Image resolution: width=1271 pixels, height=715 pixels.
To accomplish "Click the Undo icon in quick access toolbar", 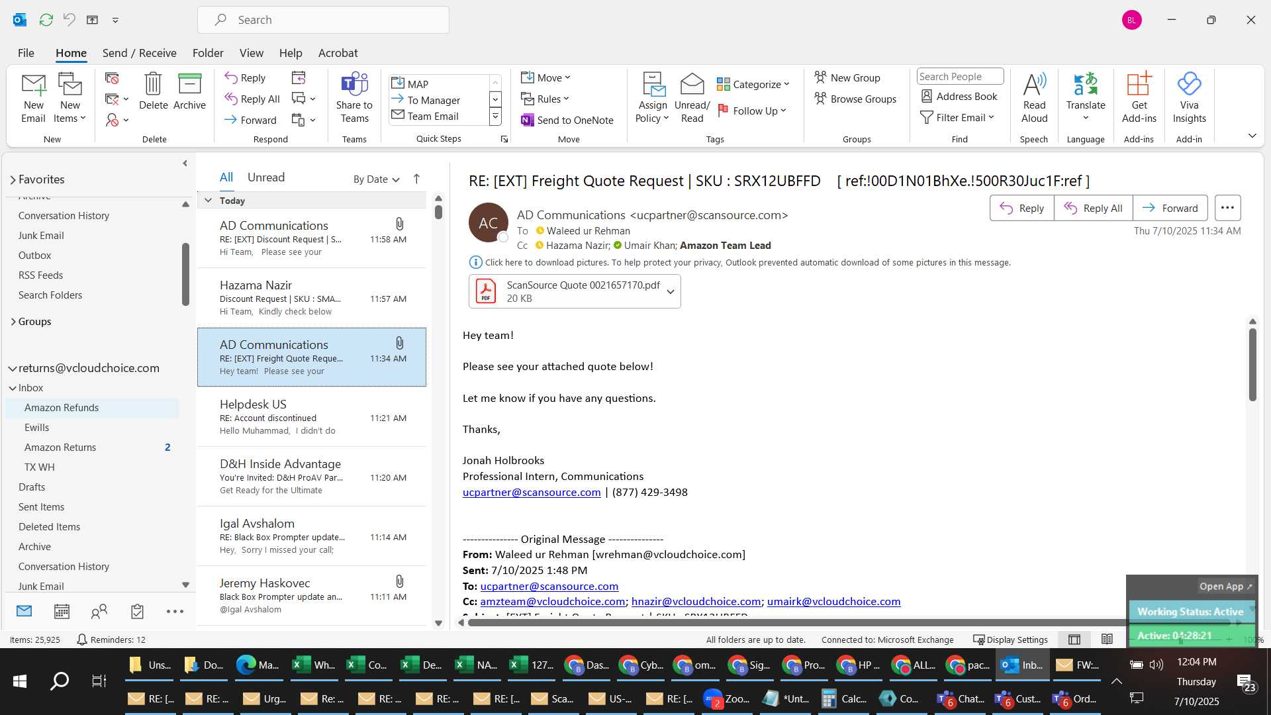I will point(69,20).
